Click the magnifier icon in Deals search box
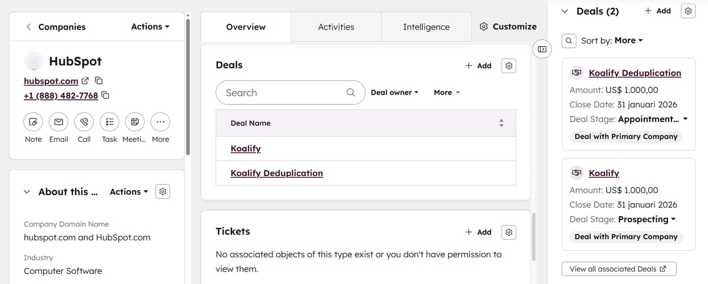 350,93
